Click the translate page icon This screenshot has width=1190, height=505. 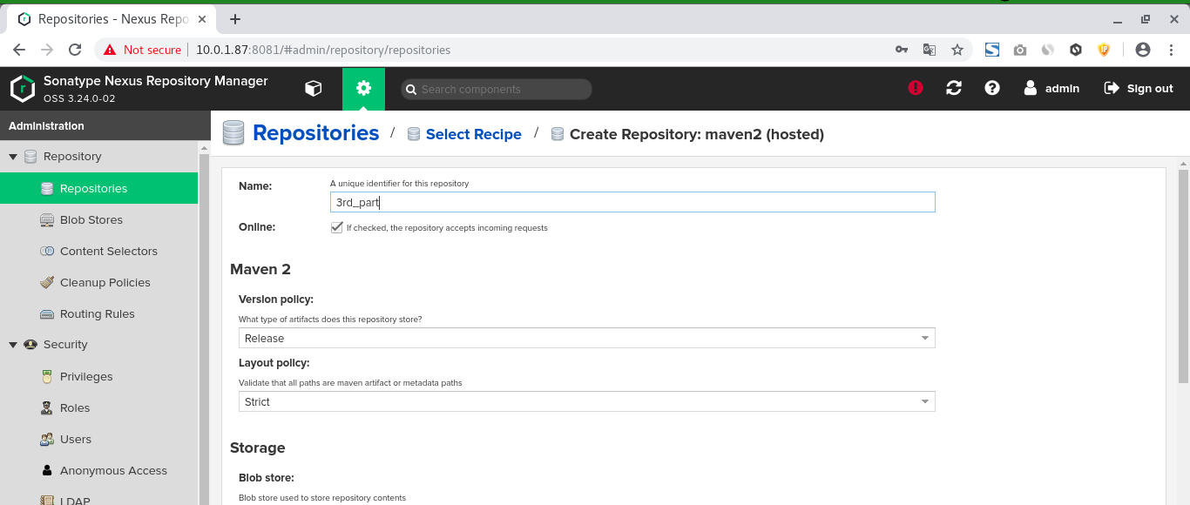[x=930, y=50]
